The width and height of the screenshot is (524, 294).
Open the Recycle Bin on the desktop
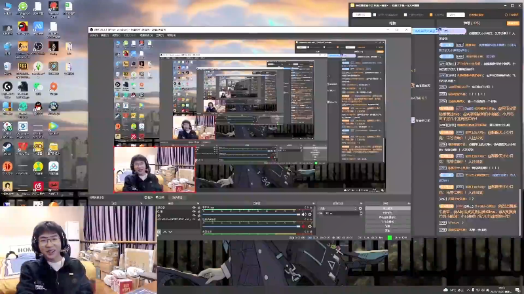click(7, 67)
